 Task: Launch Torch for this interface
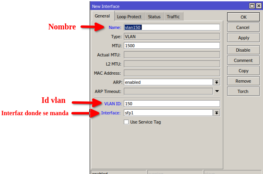pos(243,92)
